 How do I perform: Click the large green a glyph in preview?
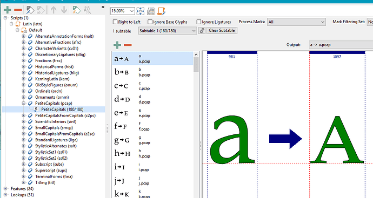point(232,140)
